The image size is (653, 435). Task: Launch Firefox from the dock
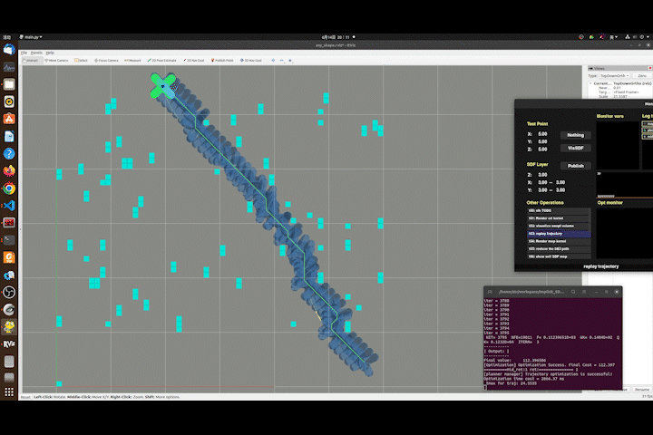click(9, 170)
